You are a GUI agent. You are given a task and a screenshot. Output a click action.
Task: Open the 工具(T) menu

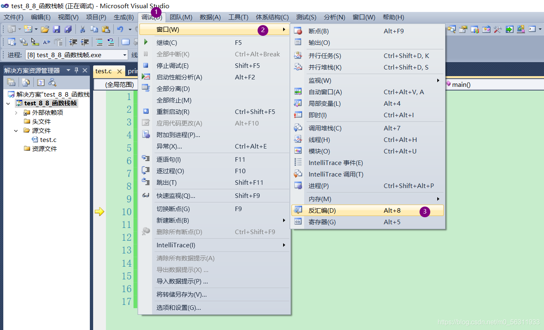(238, 17)
